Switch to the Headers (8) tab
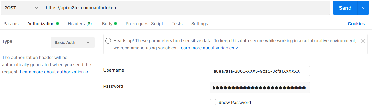 [x=80, y=24]
